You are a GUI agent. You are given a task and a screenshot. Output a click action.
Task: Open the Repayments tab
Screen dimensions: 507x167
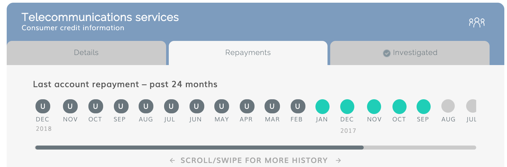(248, 53)
